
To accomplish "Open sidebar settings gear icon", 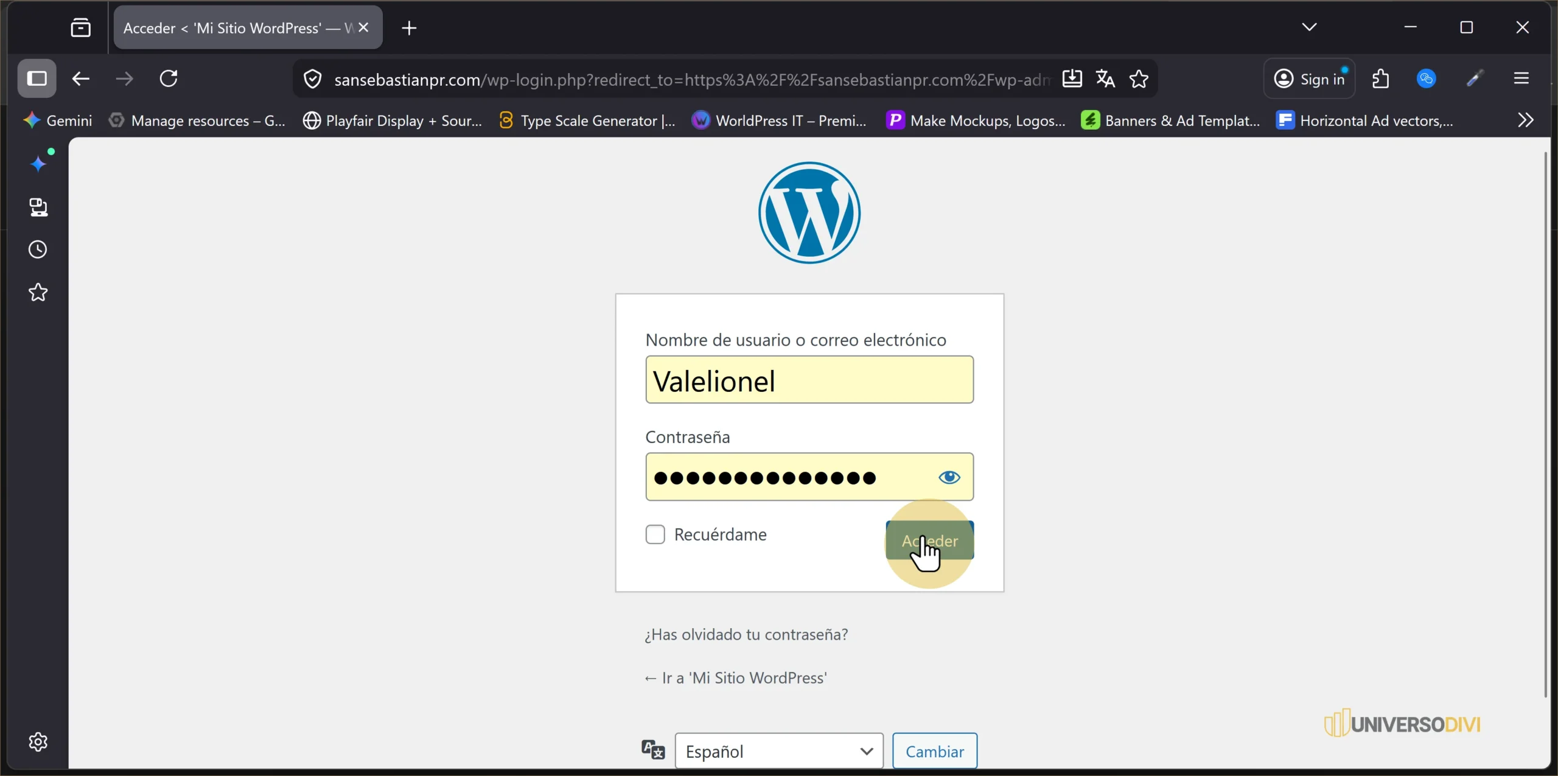I will point(38,742).
